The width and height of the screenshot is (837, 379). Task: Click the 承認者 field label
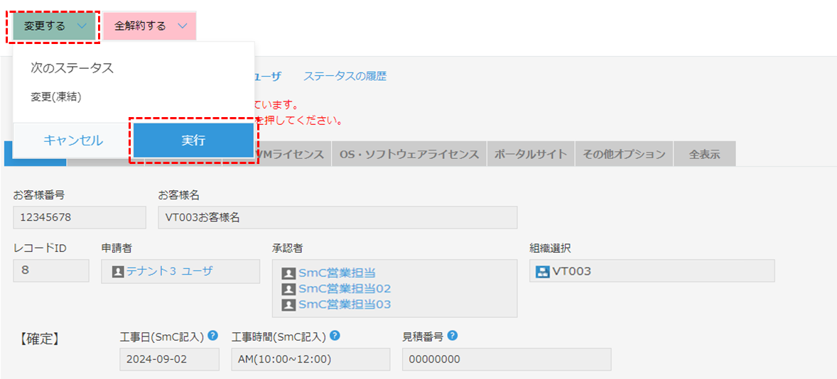pos(288,248)
